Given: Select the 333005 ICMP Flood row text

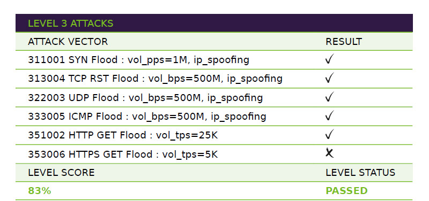Looking at the screenshot, I should [147, 117].
